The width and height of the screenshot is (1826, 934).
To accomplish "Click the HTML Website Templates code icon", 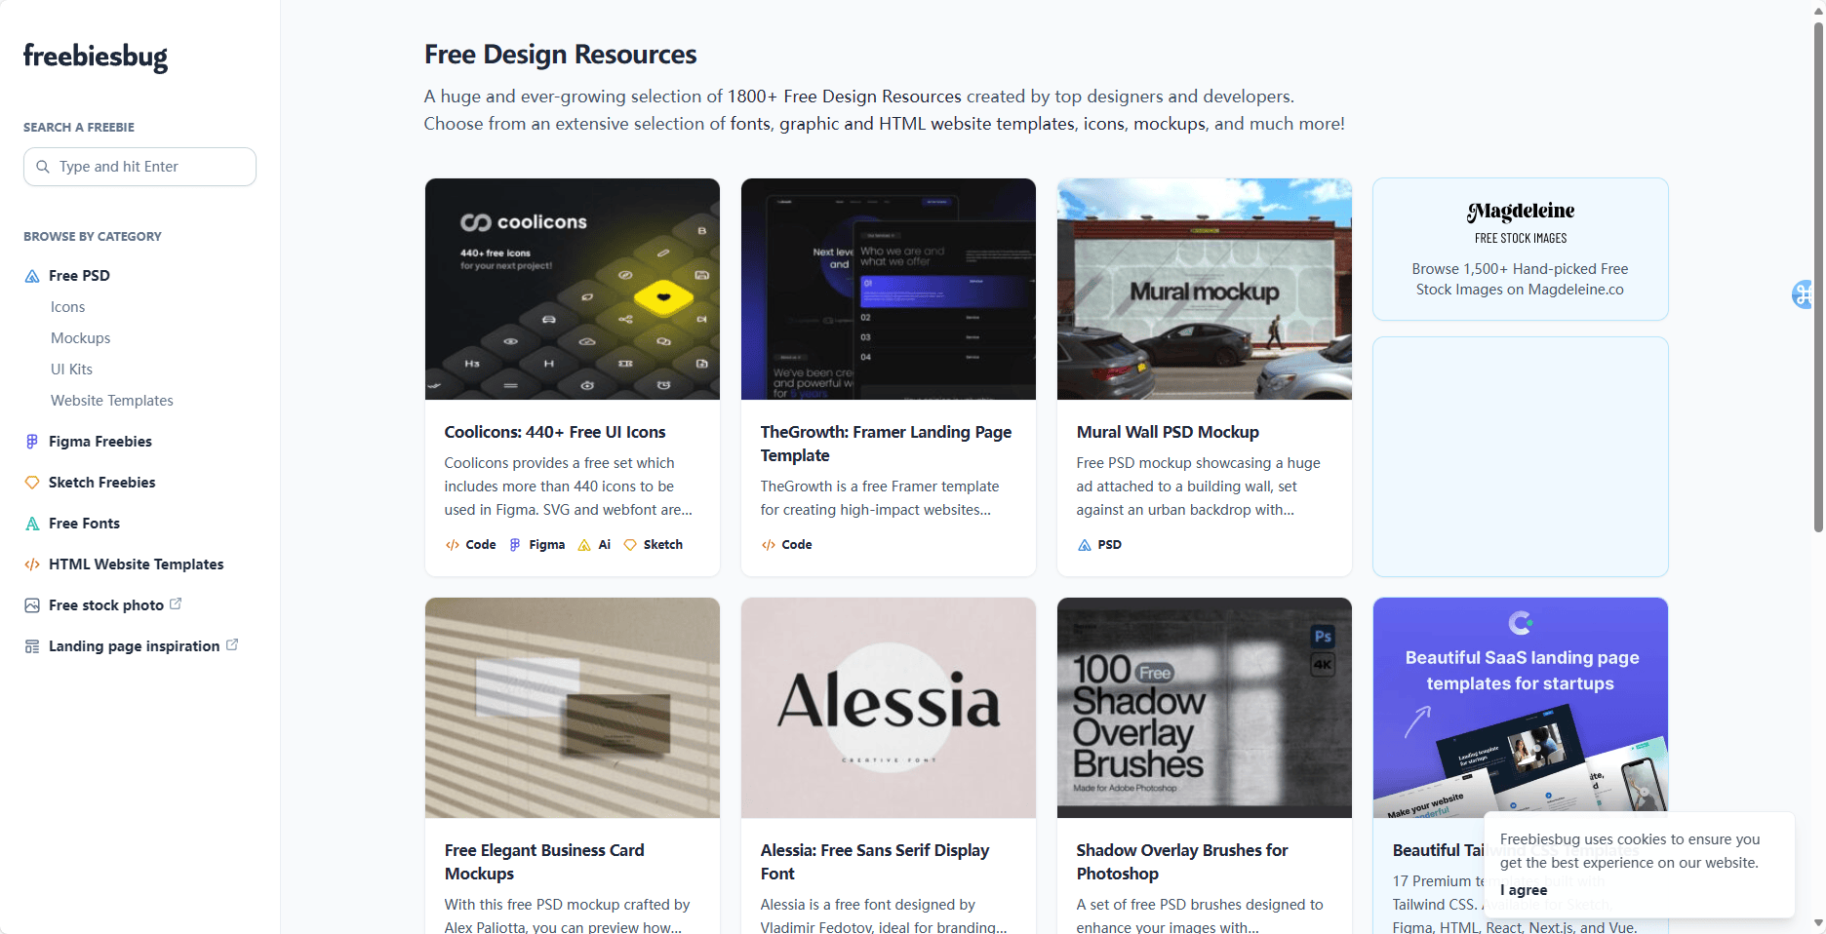I will pyautogui.click(x=32, y=564).
